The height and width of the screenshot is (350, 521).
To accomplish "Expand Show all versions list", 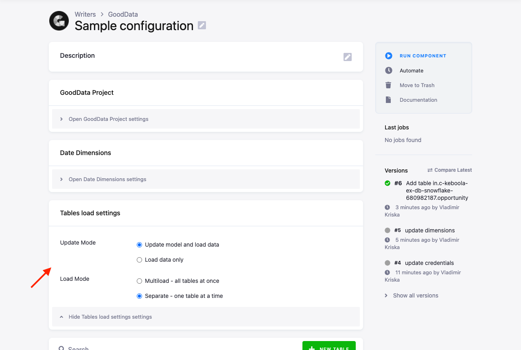I will (x=412, y=295).
